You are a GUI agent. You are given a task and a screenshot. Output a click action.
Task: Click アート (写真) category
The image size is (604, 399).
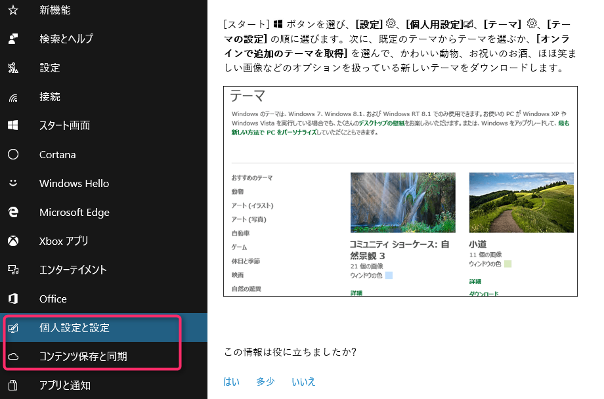pos(249,220)
